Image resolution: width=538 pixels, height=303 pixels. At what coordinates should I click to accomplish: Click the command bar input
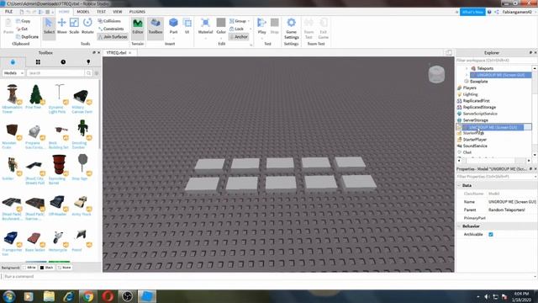pyautogui.click(x=267, y=276)
